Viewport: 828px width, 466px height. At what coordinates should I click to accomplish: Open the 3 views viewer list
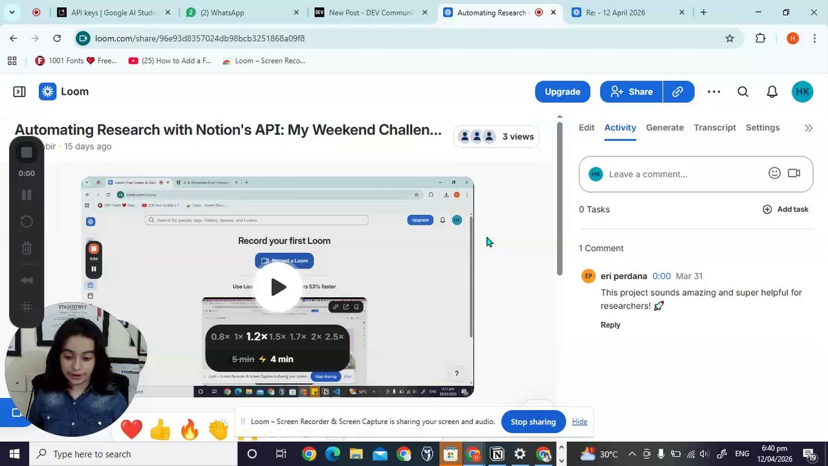pyautogui.click(x=497, y=137)
